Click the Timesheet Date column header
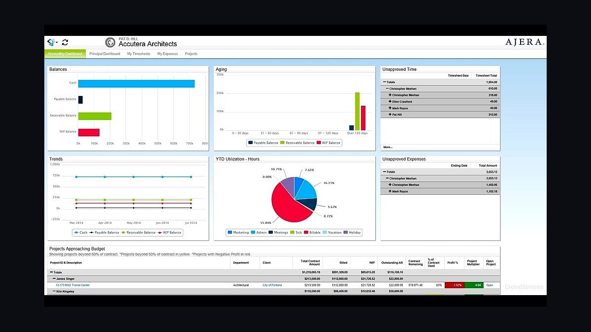 pos(458,76)
